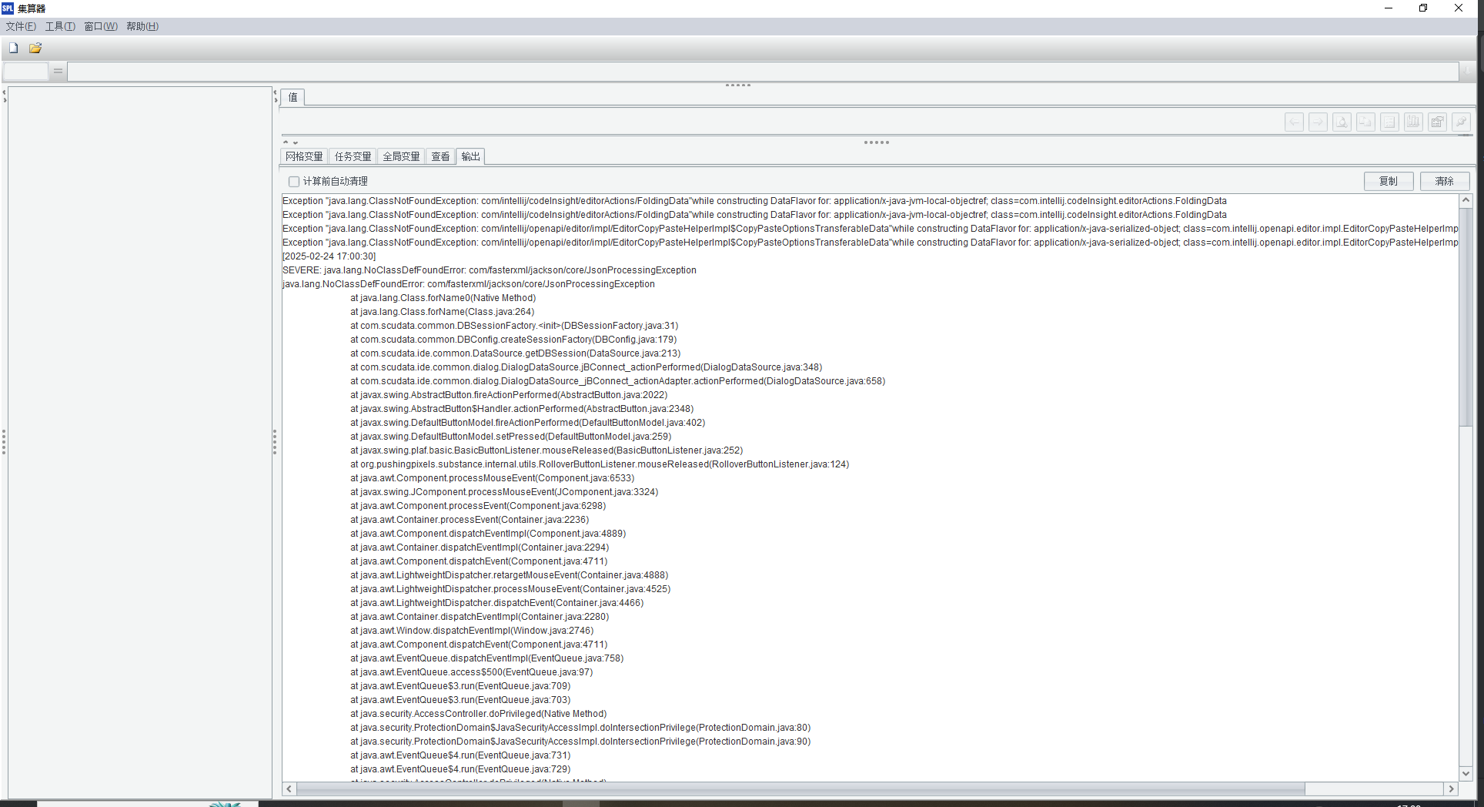Click the output log scroll-down arrow
The width and height of the screenshot is (1484, 807).
(1466, 774)
